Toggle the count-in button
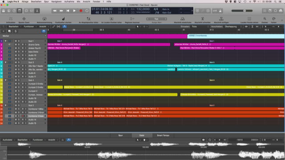This screenshot has height=160, width=285. (215, 11)
